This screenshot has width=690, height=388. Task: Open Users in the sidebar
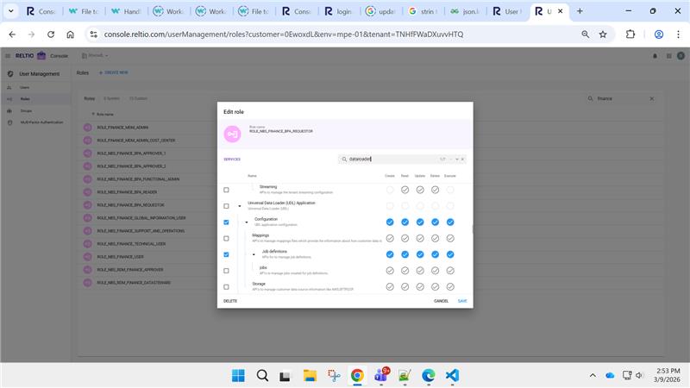pyautogui.click(x=24, y=88)
